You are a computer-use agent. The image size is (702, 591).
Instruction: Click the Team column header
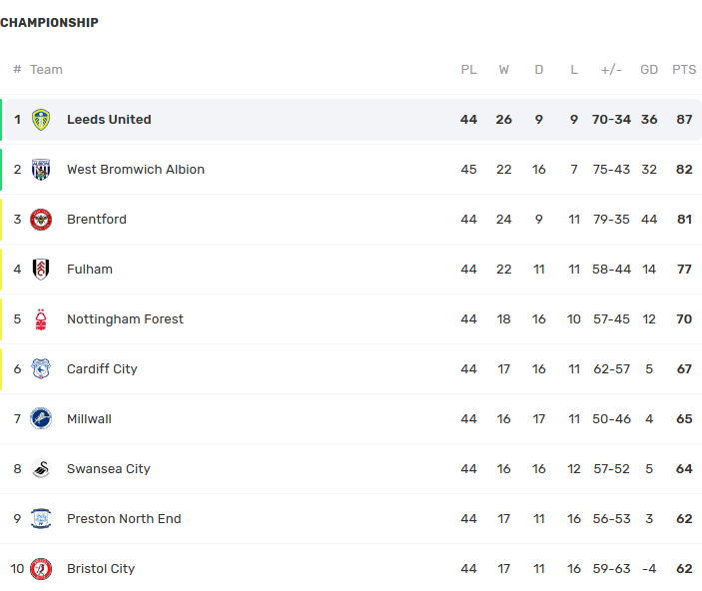coord(46,70)
